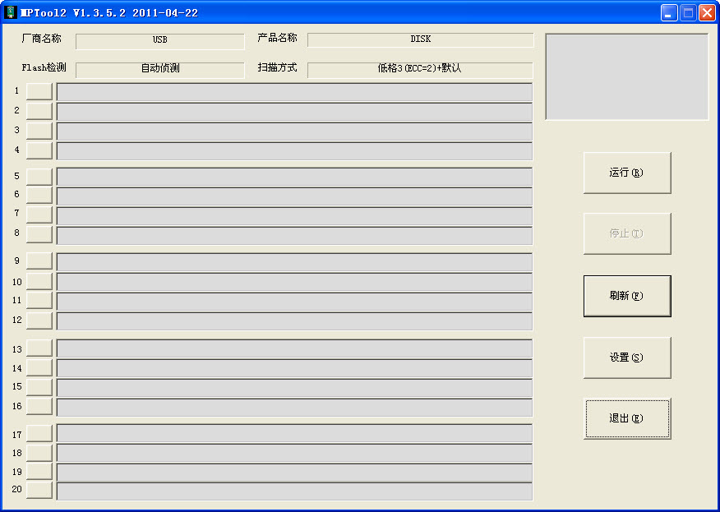The height and width of the screenshot is (512, 720).
Task: Minimize the MPTool2 window
Action: point(670,12)
